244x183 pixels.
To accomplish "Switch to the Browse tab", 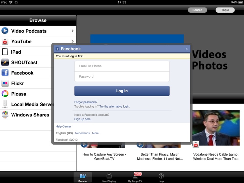I will pyautogui.click(x=83, y=177).
